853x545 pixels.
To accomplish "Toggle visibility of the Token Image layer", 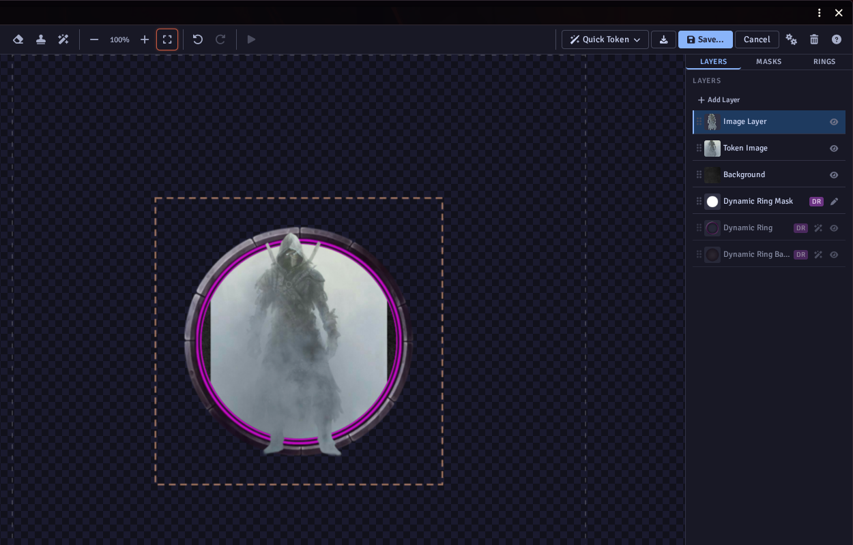I will coord(834,149).
